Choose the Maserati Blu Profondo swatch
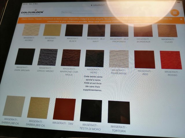 click(x=119, y=31)
